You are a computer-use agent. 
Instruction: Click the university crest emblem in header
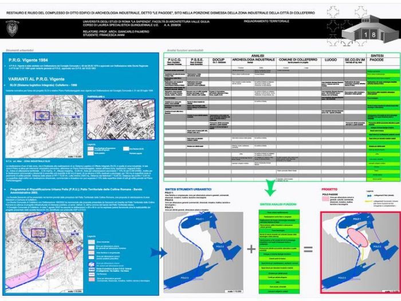[12, 28]
